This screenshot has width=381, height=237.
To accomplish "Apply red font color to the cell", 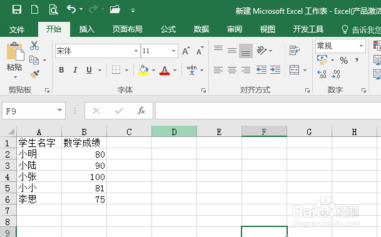I will click(x=165, y=70).
